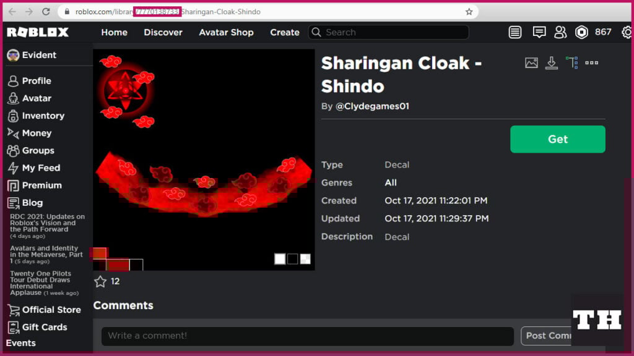Viewport: 634px width, 356px height.
Task: Click the Write a comment field
Action: click(307, 336)
